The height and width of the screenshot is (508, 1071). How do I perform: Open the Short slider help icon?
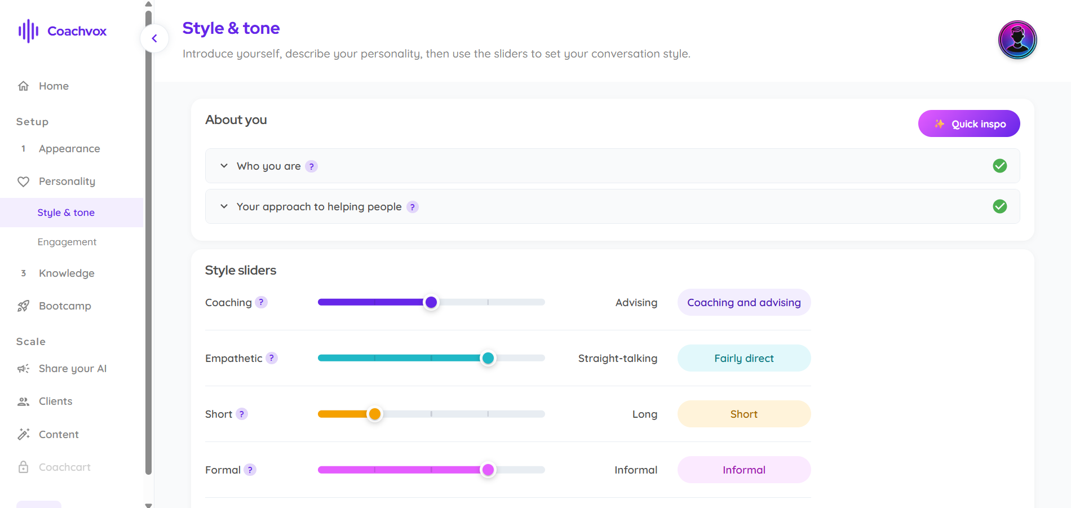click(x=242, y=414)
